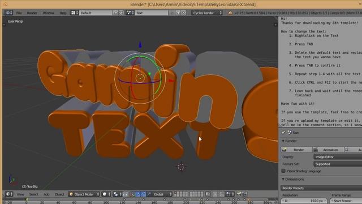This screenshot has height=204, width=362.
Task: Toggle the 3D manipulator widget
Action: pyautogui.click(x=132, y=194)
